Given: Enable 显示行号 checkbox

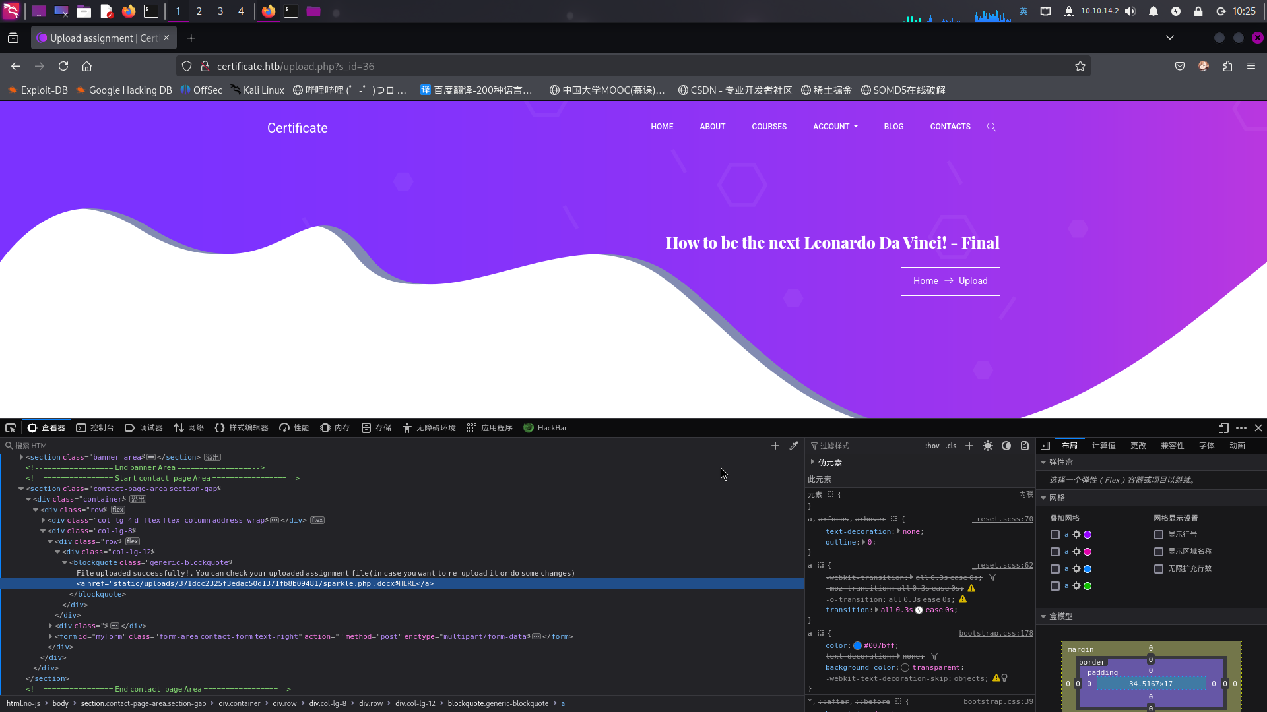Looking at the screenshot, I should coord(1159,535).
